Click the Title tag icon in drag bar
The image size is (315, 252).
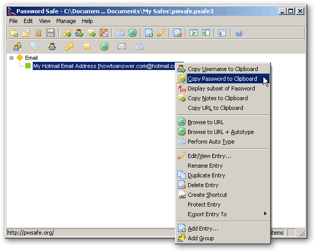click(35, 47)
